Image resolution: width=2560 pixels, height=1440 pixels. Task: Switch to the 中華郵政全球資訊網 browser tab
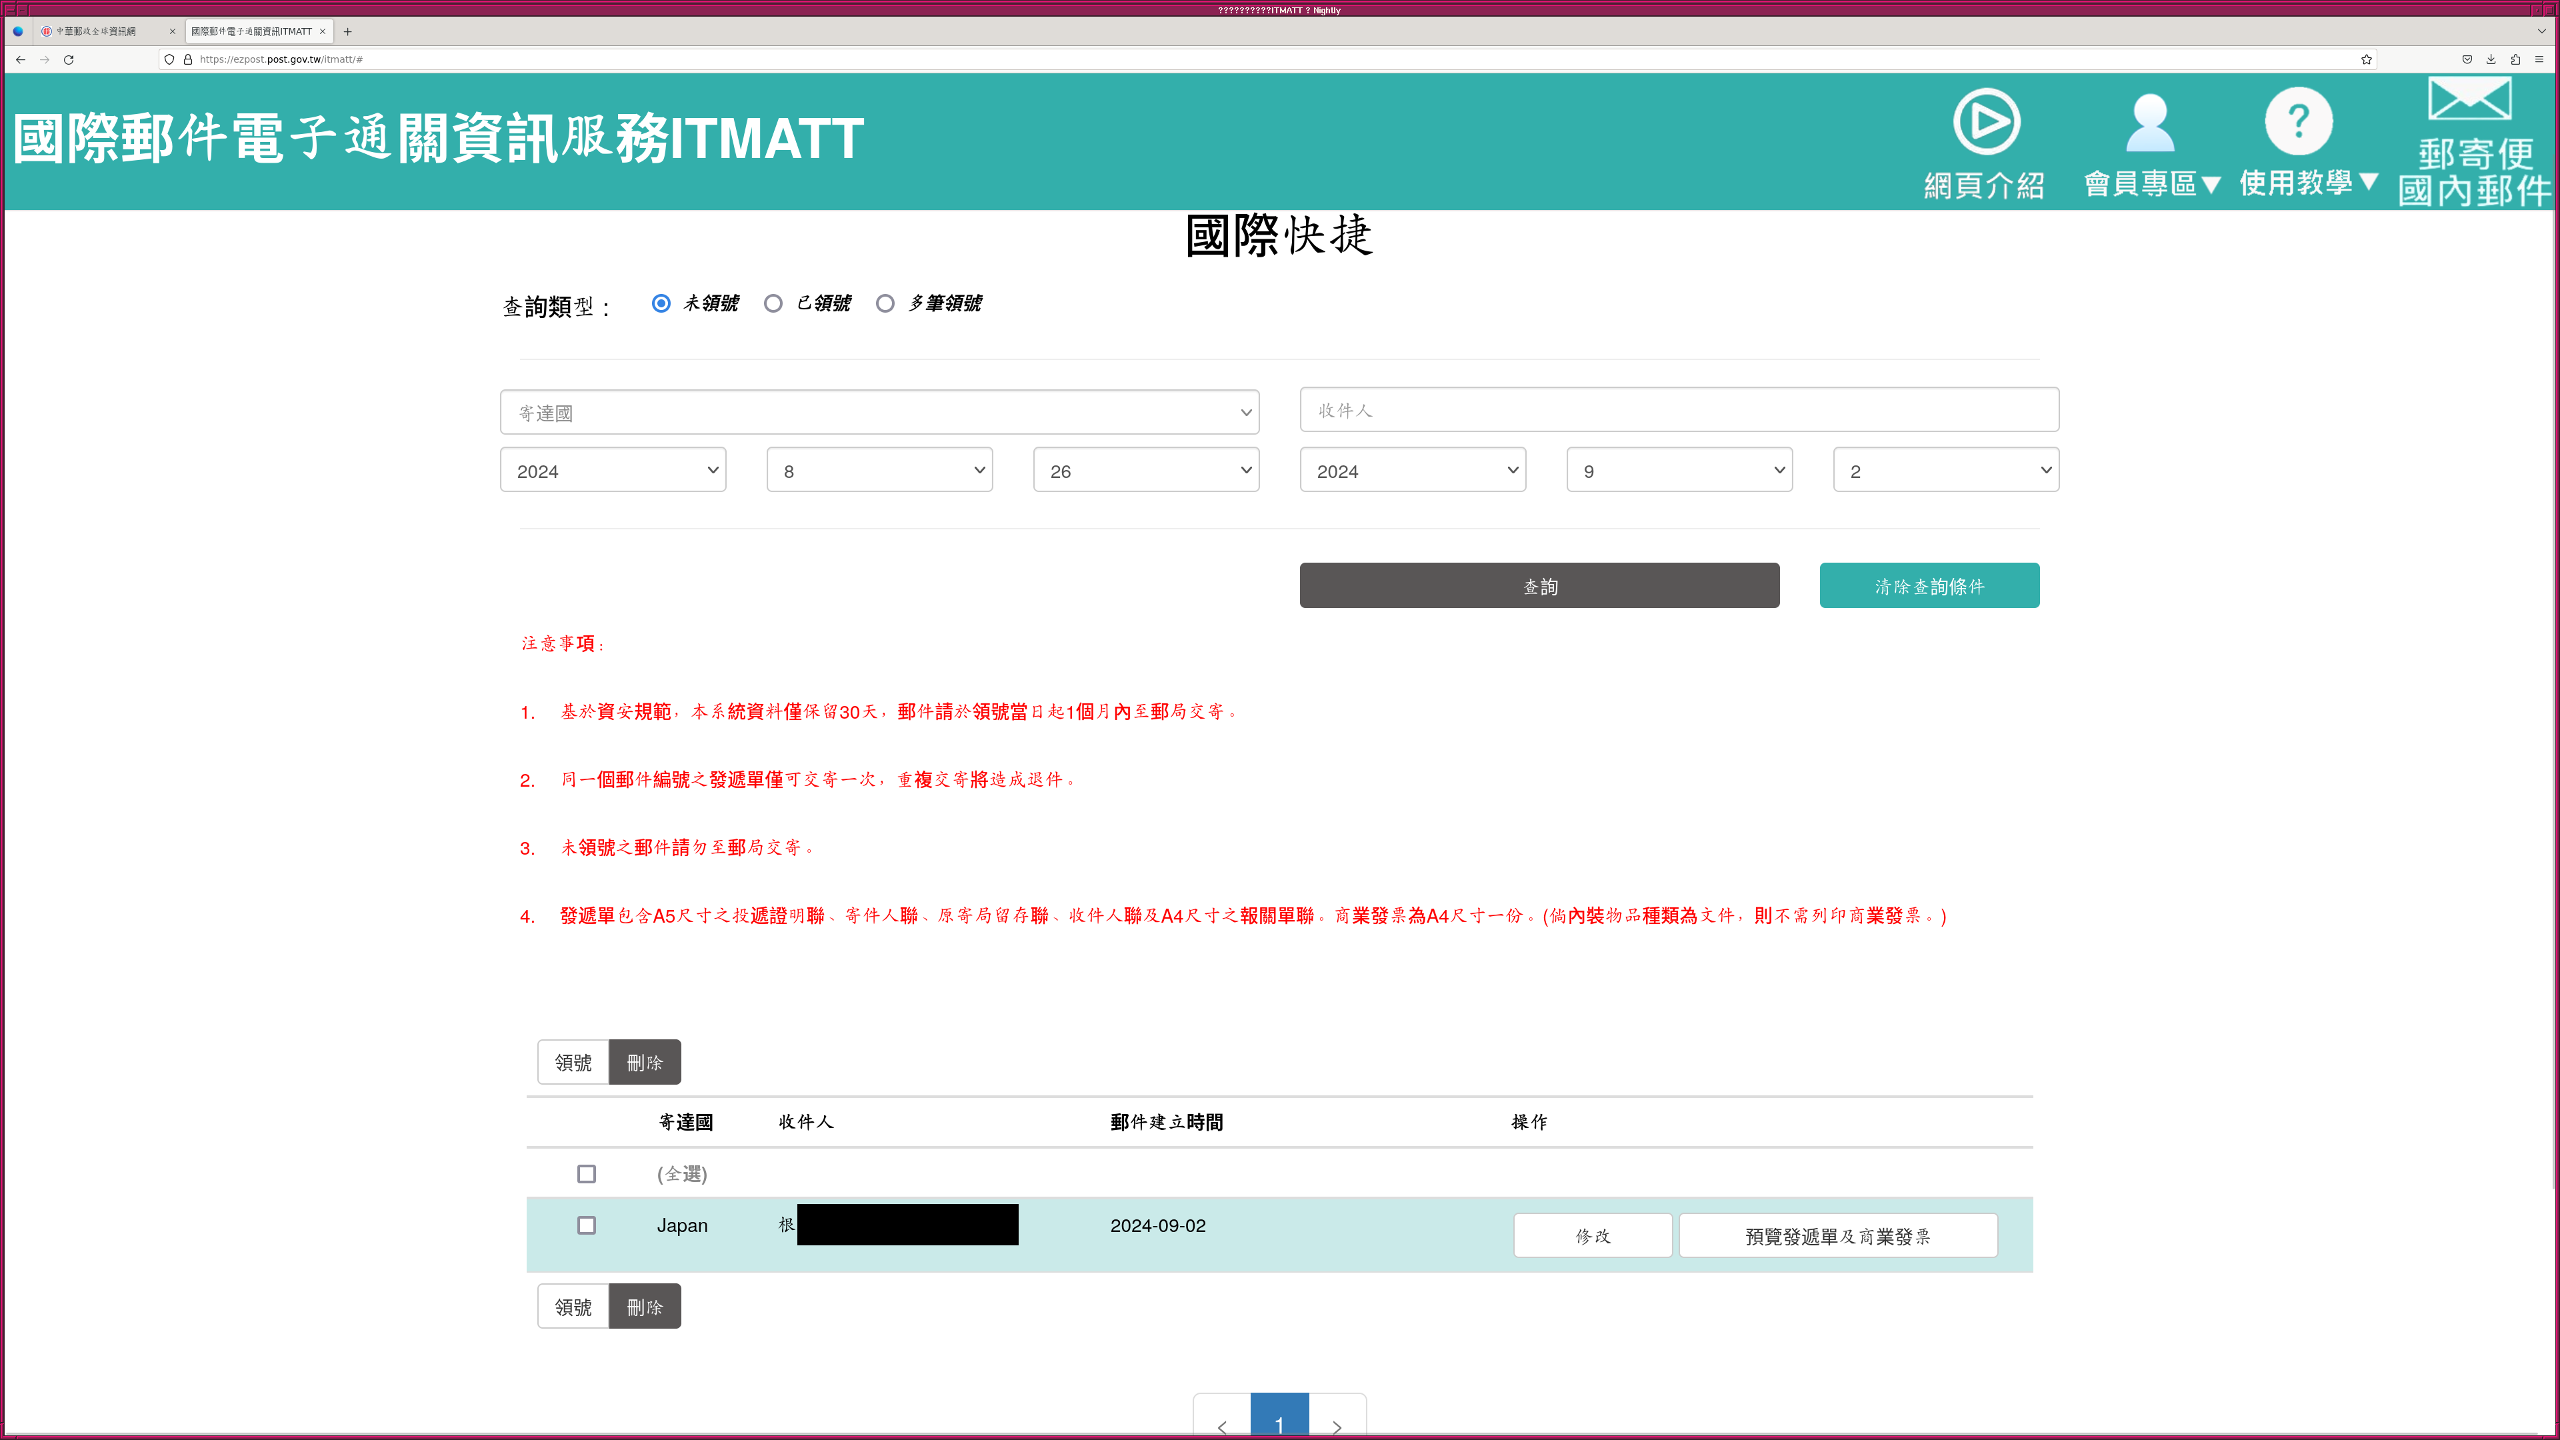97,32
